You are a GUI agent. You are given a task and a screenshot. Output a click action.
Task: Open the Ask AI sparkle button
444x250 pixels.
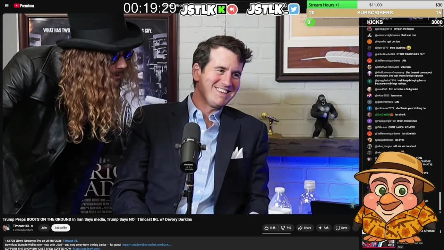(323, 228)
